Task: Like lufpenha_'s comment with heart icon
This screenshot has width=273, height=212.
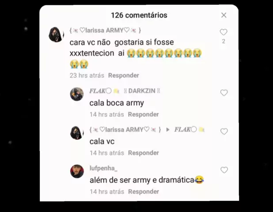Action: click(x=224, y=170)
